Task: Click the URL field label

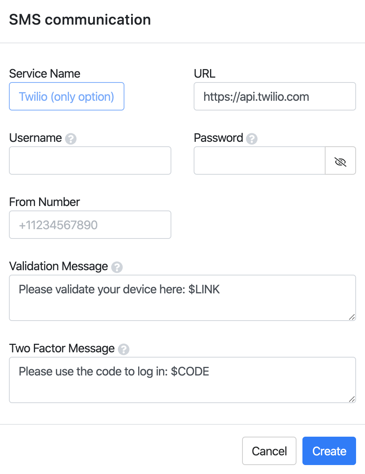Action: tap(204, 74)
